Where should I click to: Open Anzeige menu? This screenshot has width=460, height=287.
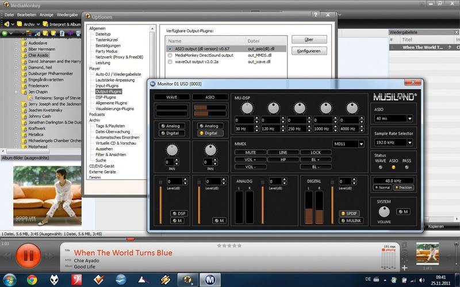pos(47,15)
